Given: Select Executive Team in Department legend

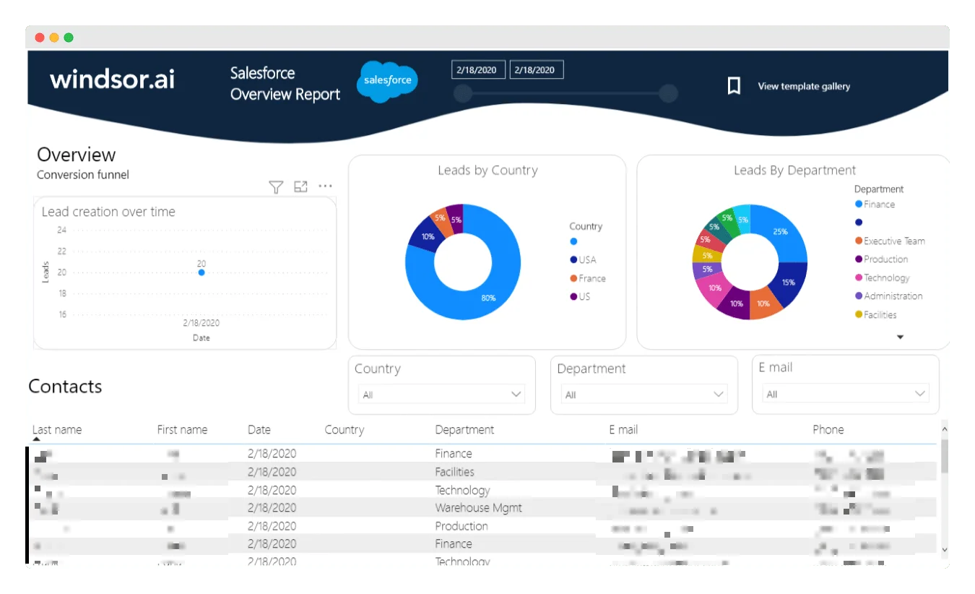Looking at the screenshot, I should pyautogui.click(x=890, y=241).
